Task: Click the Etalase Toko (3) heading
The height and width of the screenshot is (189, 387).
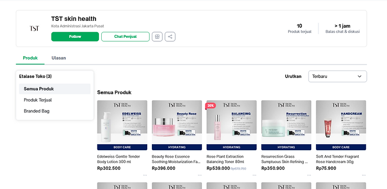Action: (x=35, y=77)
